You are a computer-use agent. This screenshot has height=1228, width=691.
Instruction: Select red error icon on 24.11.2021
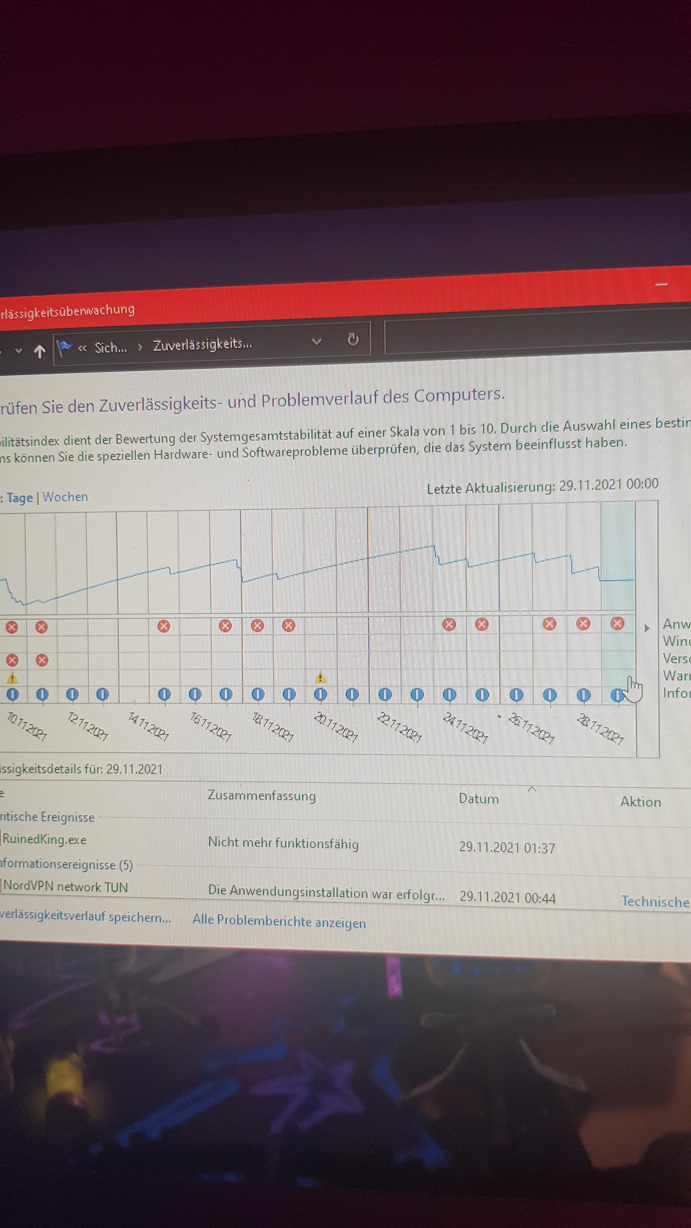[449, 624]
